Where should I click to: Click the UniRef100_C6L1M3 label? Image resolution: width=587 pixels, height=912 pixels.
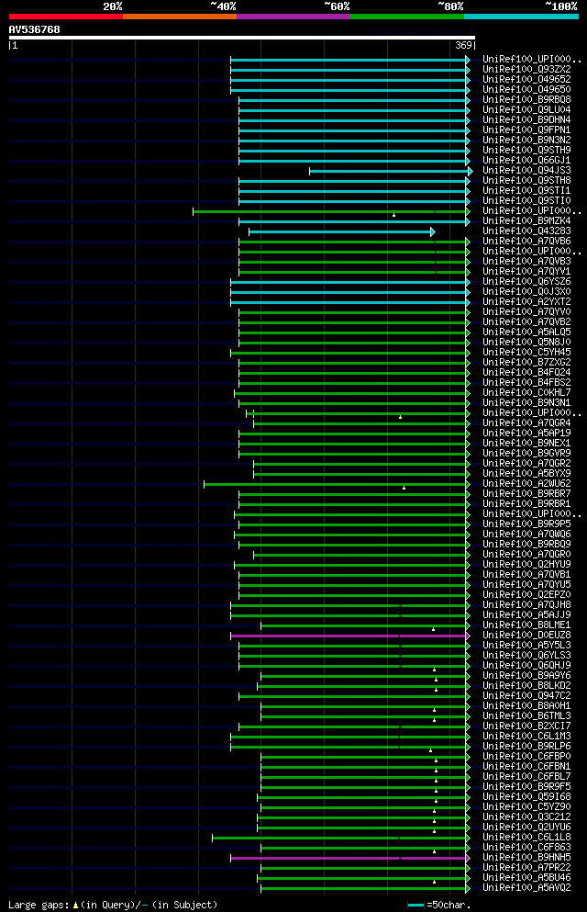click(x=526, y=737)
